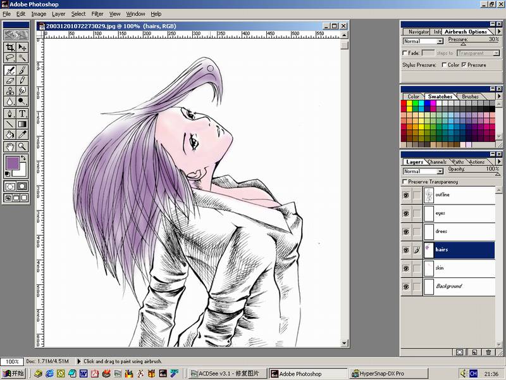Select the Airbrush tool
Screen dimensions: 506x380
coord(10,70)
